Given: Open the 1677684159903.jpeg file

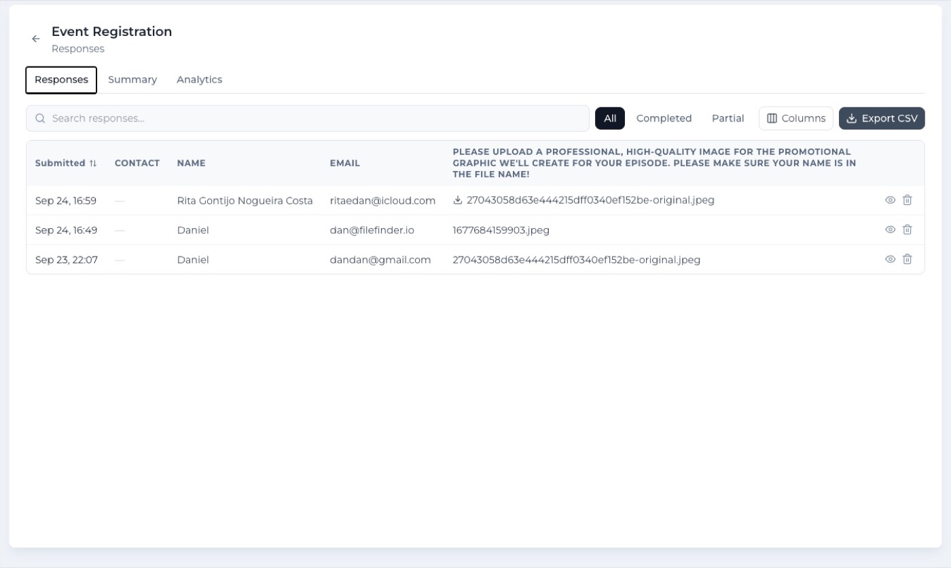Looking at the screenshot, I should click(x=501, y=230).
